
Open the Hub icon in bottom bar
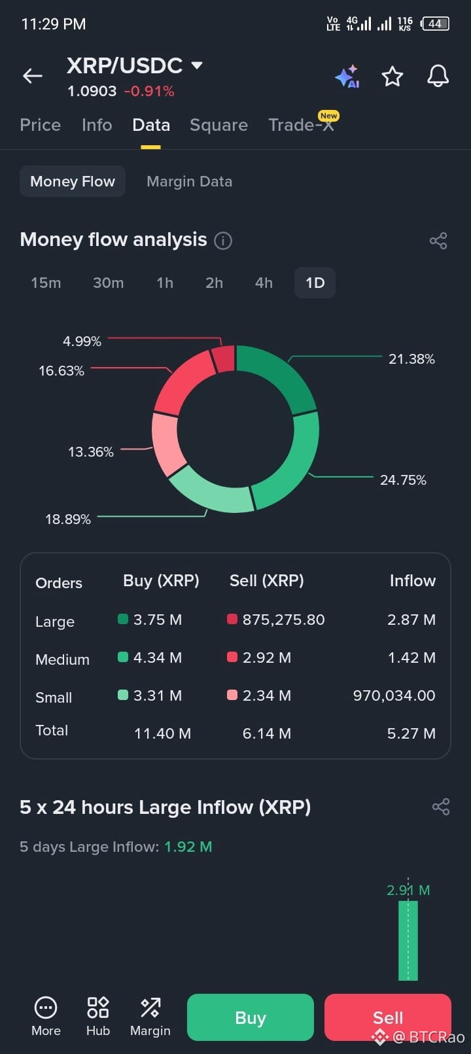point(98,1017)
